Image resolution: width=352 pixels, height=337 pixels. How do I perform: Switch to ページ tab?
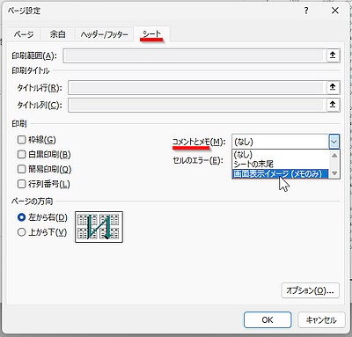24,34
